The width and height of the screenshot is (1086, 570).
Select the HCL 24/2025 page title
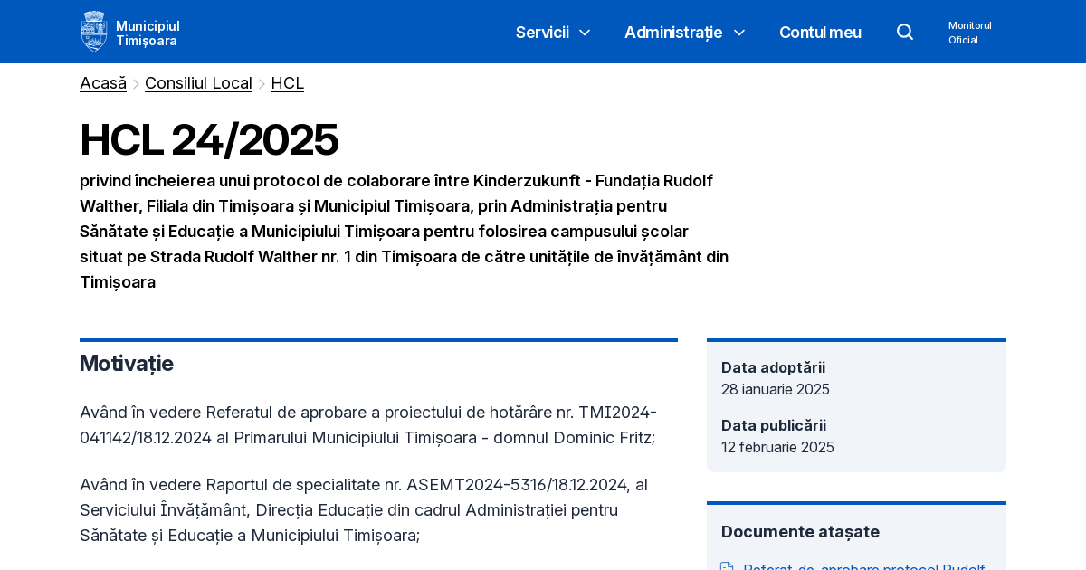208,140
